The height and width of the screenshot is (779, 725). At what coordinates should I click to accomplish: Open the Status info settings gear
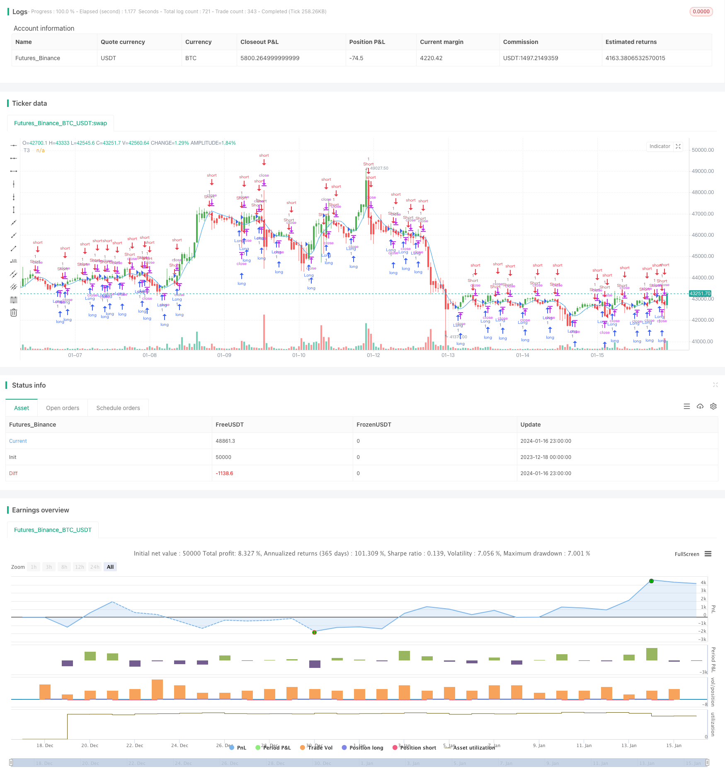713,406
